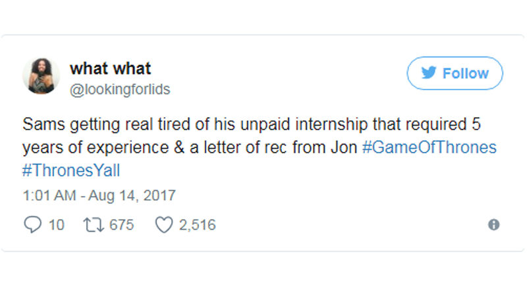Click the word "Sams" in the tweet

pyautogui.click(x=39, y=125)
